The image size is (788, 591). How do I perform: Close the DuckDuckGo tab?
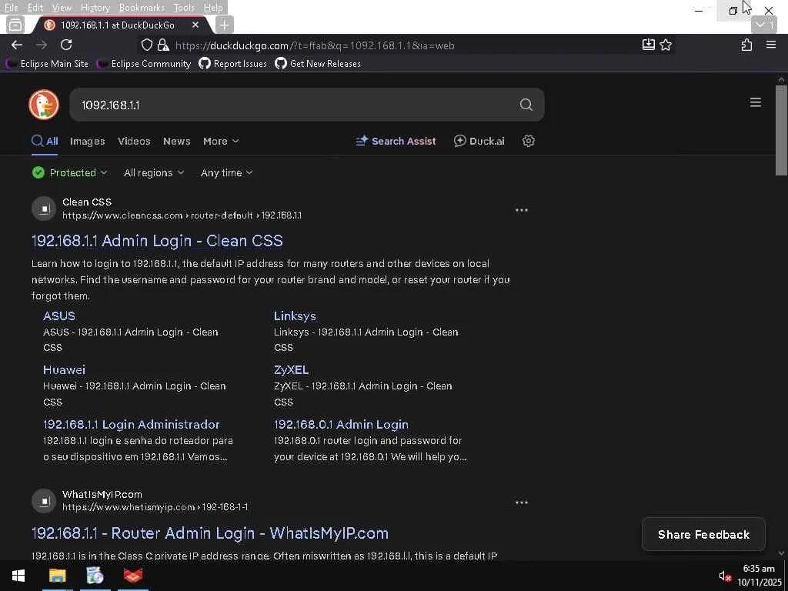click(195, 25)
